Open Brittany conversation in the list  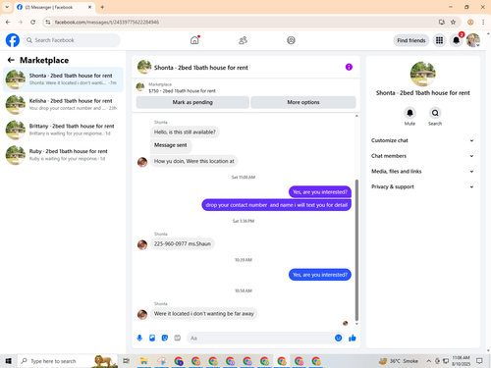click(63, 130)
